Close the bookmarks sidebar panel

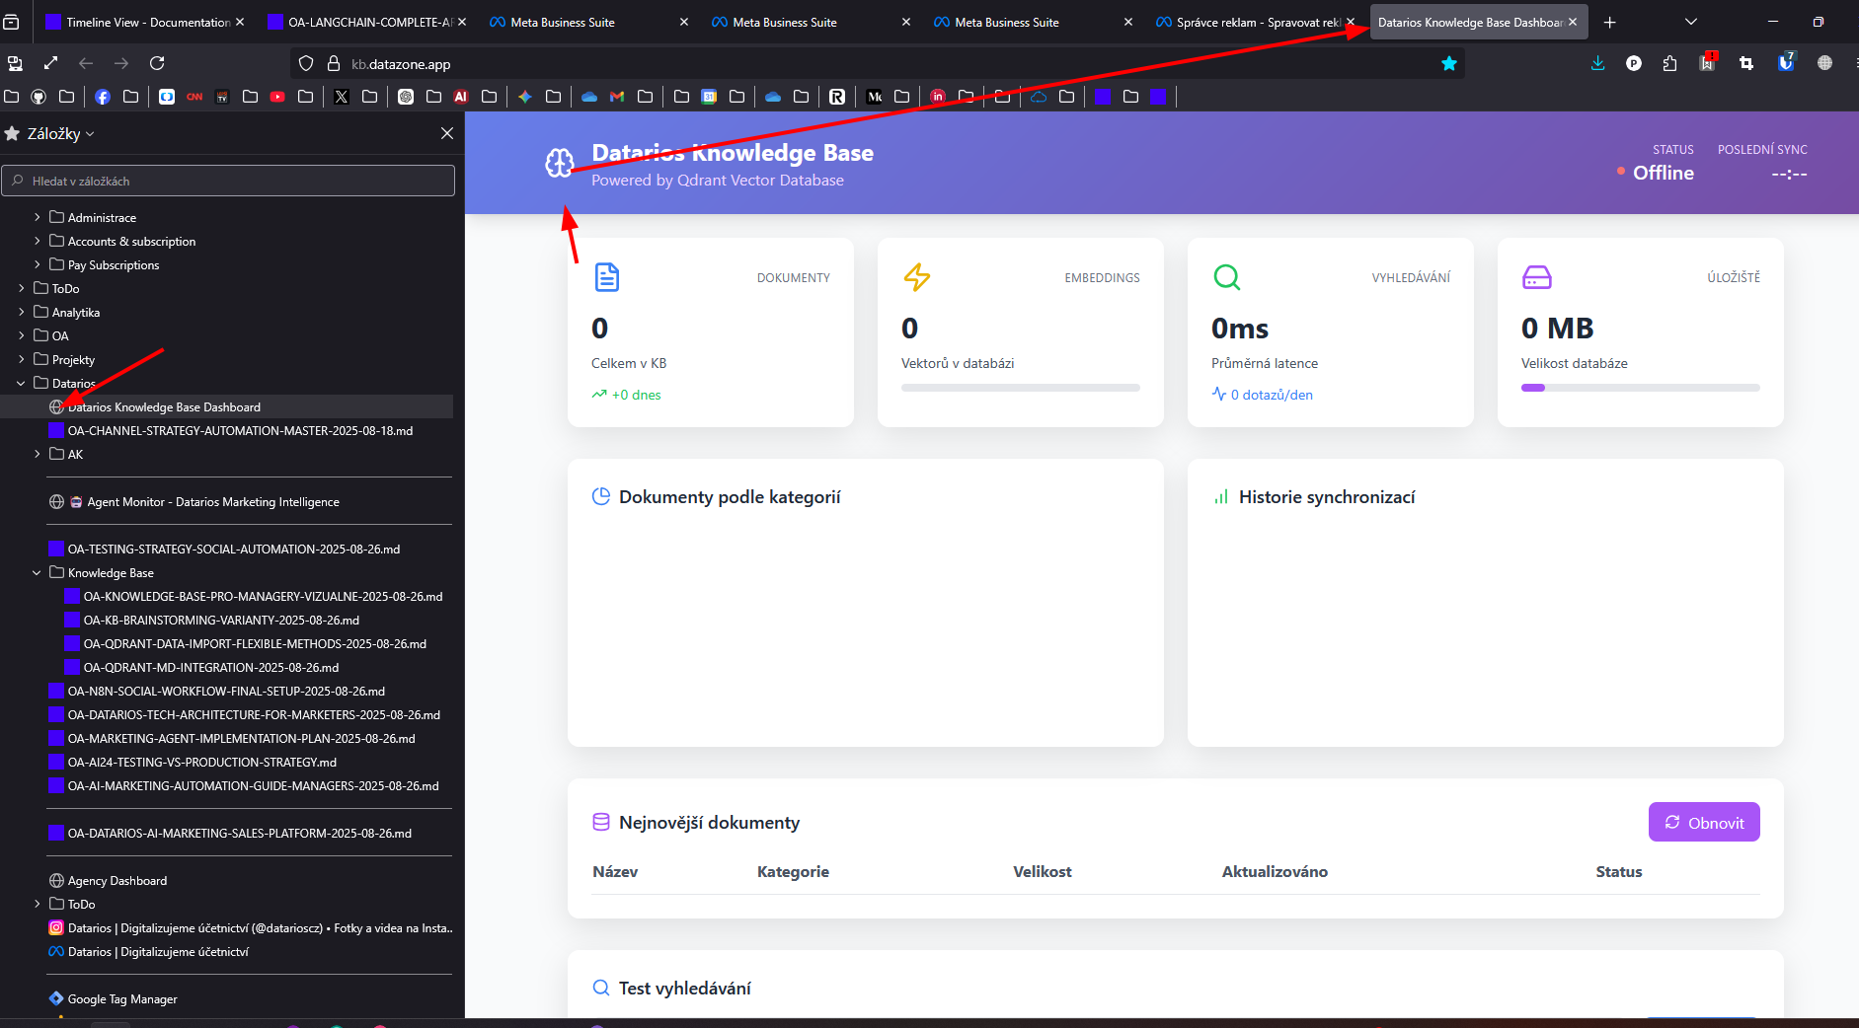(x=446, y=133)
